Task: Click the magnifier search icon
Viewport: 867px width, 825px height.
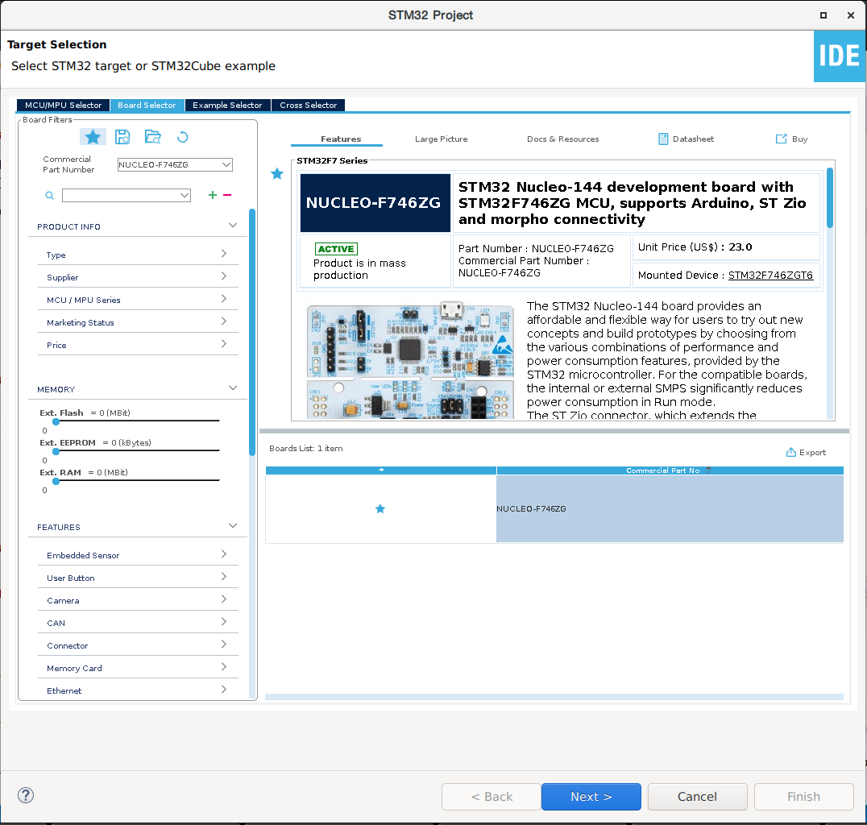Action: pyautogui.click(x=49, y=196)
